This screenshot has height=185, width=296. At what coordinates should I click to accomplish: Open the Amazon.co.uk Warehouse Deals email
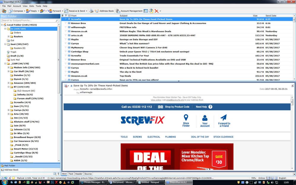[x=177, y=31]
